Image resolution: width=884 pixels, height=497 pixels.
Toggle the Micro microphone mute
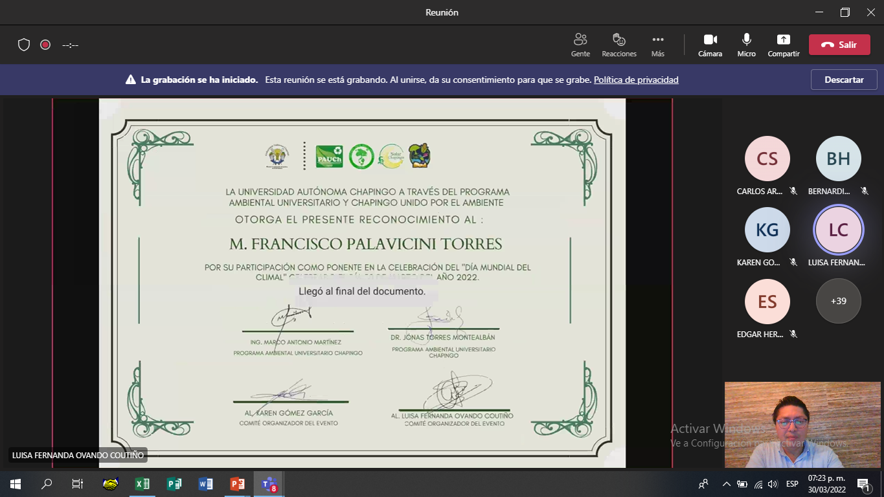(746, 45)
